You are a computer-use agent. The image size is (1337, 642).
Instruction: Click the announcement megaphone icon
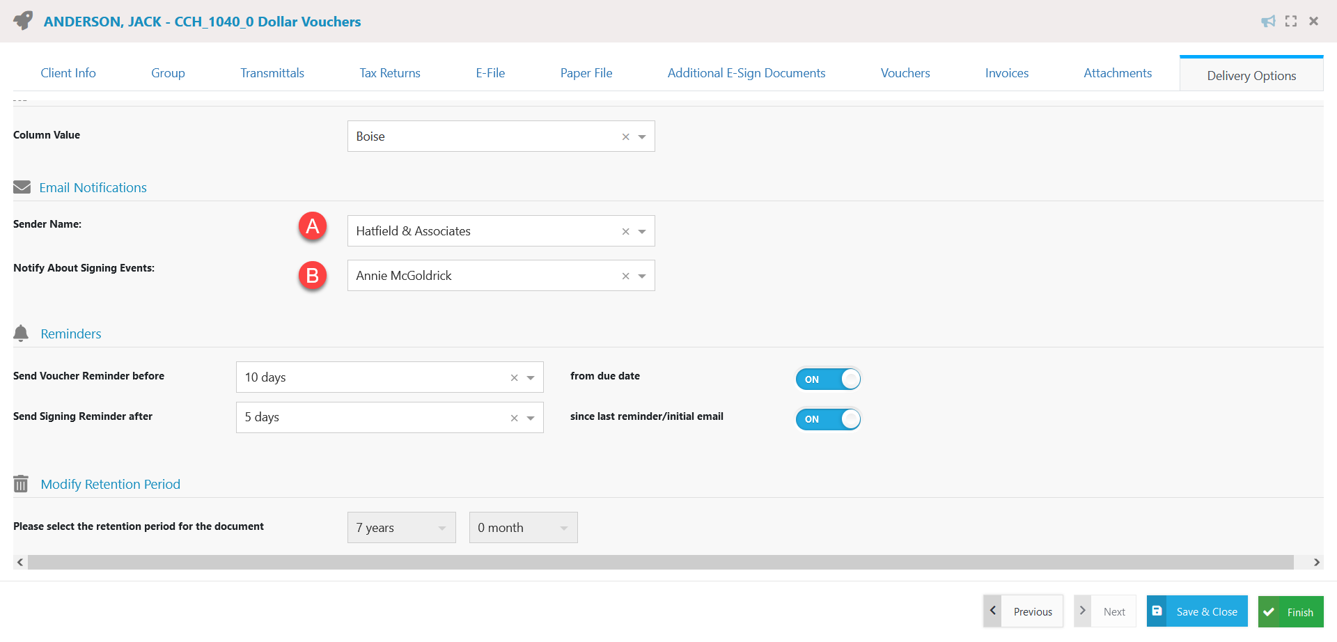click(x=1268, y=21)
